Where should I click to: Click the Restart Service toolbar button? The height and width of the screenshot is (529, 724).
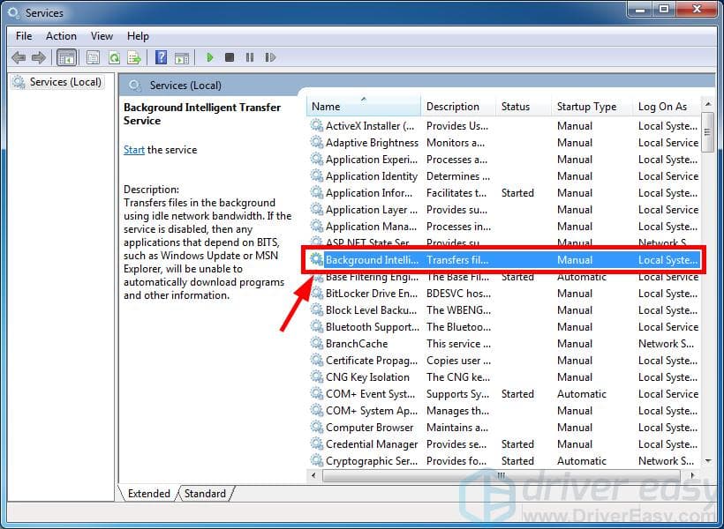tap(270, 57)
